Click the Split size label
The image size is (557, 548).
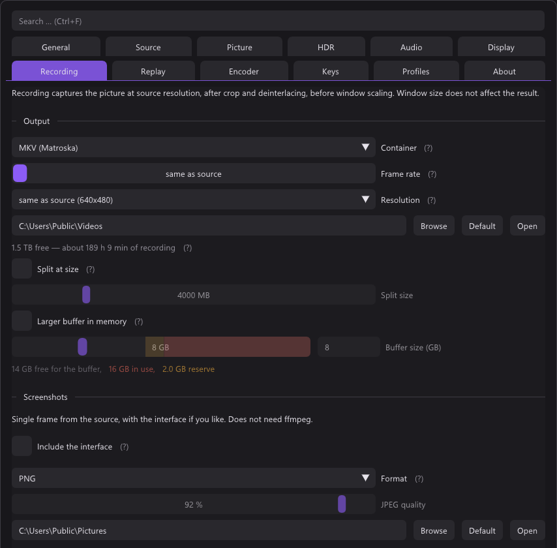coord(397,296)
